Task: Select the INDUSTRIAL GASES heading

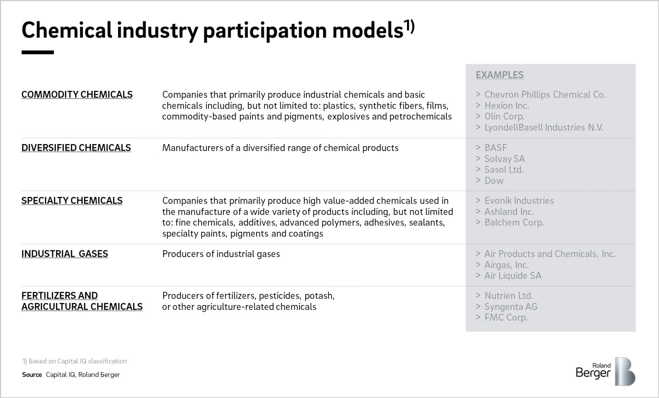Action: 65,254
